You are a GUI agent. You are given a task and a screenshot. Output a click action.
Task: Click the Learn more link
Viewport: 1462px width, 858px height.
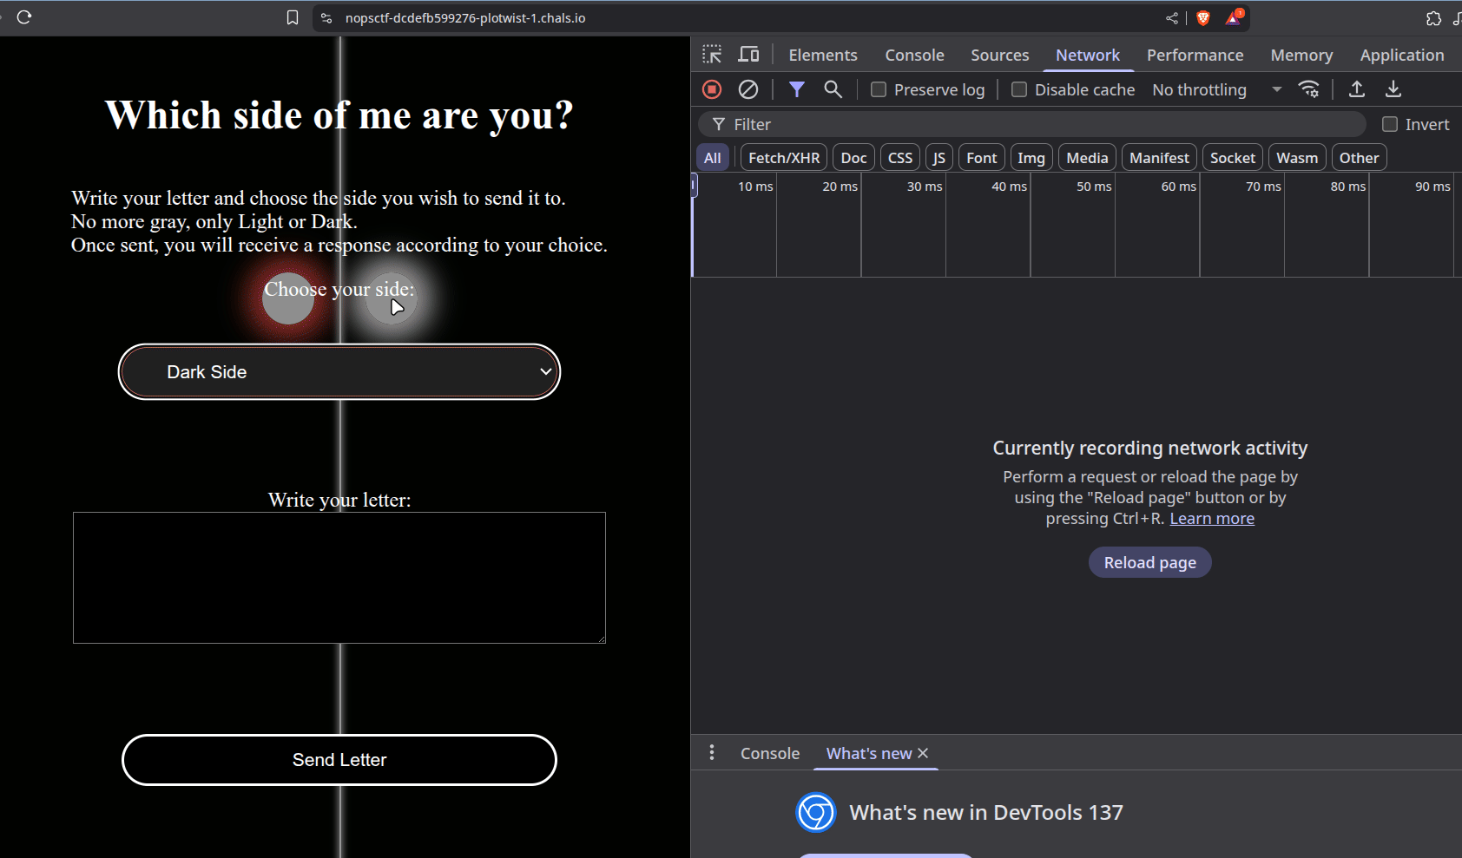(1211, 519)
